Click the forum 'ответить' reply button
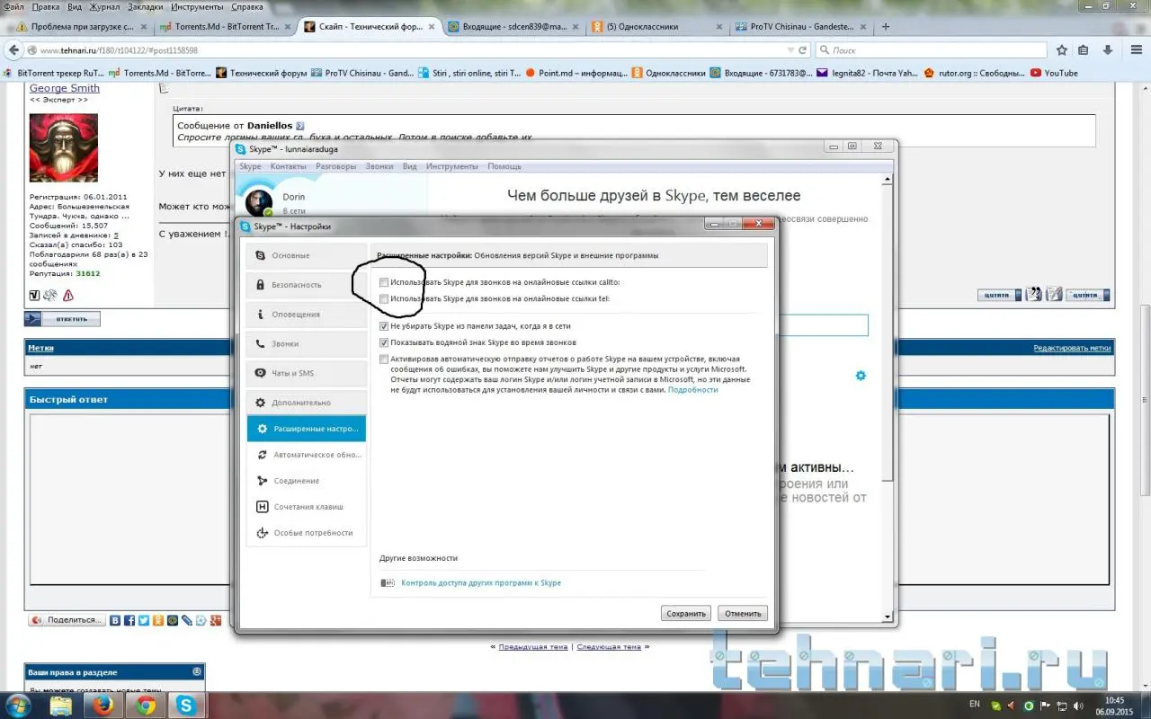This screenshot has height=719, width=1151. coord(63,319)
